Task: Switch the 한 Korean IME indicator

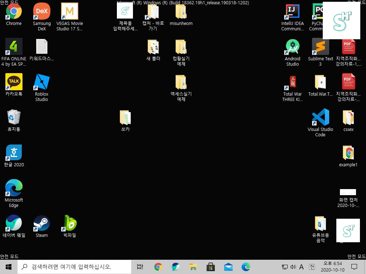Action: [312, 267]
